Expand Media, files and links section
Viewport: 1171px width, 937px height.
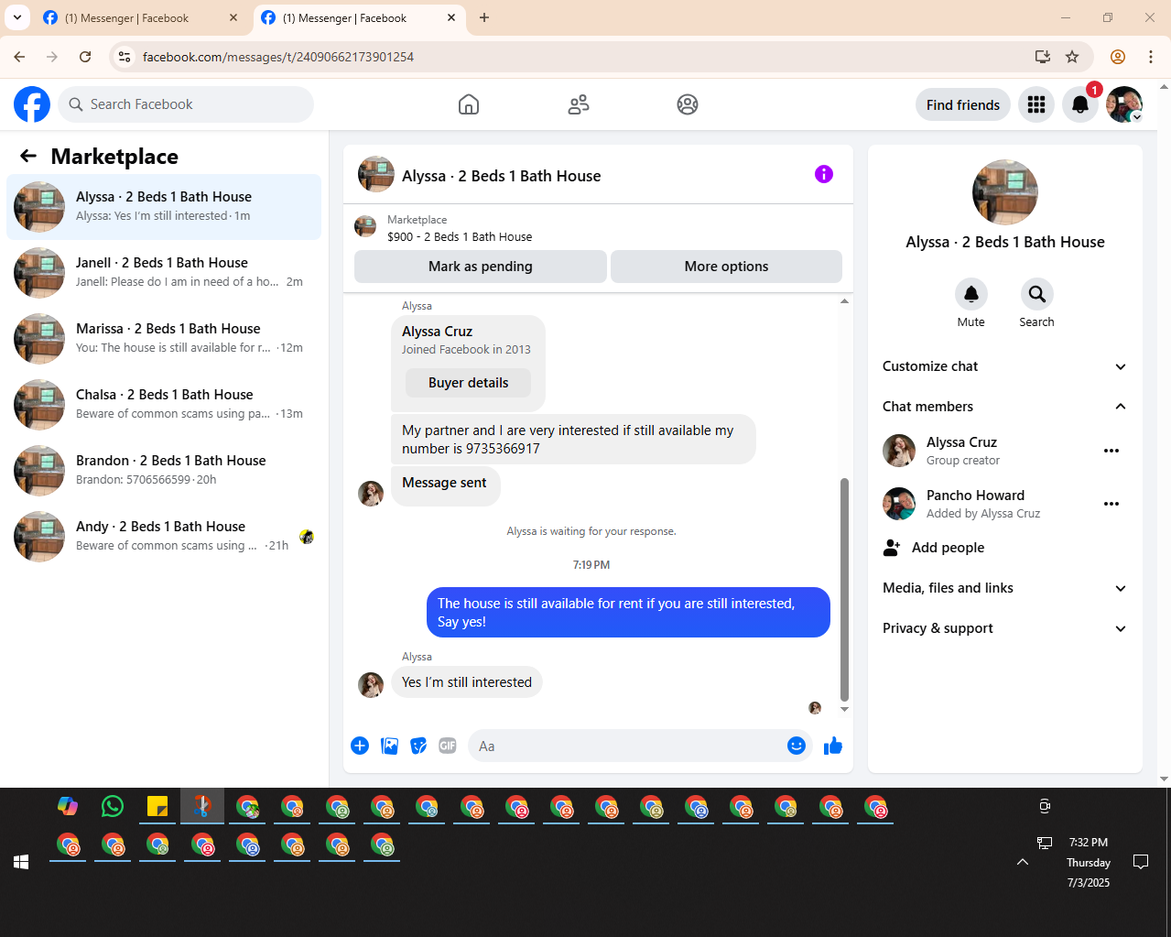(1004, 588)
